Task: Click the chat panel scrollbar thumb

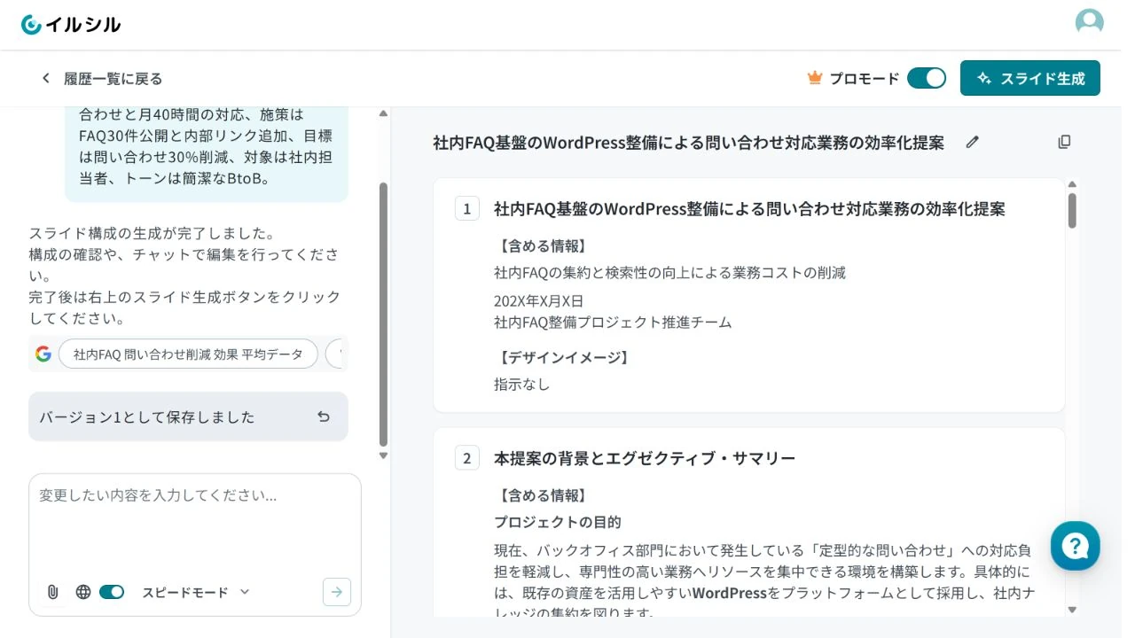Action: [383, 315]
